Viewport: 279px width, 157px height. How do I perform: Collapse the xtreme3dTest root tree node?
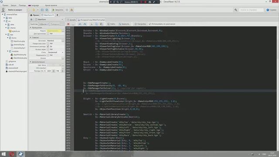pos(3,14)
